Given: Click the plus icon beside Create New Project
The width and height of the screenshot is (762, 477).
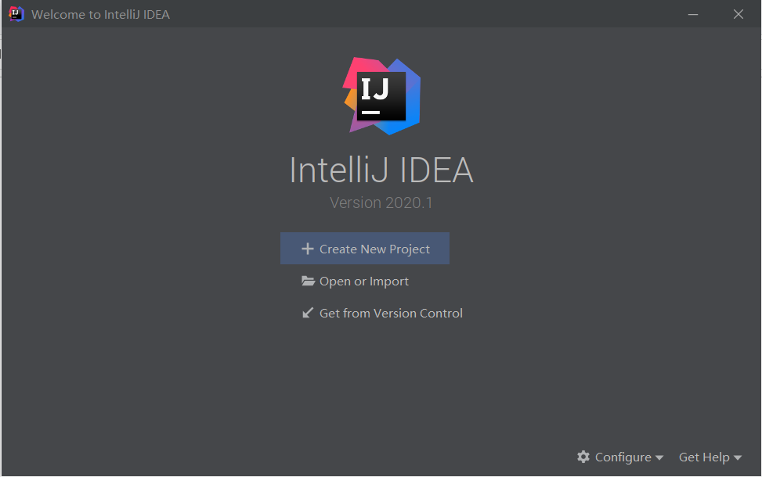Looking at the screenshot, I should click(x=307, y=249).
